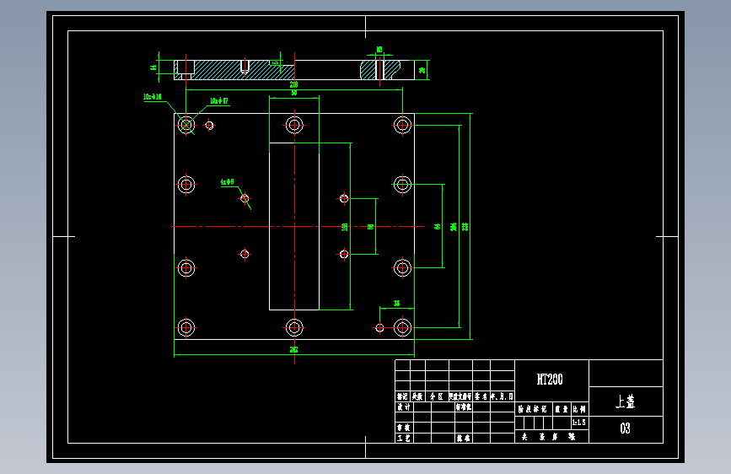Screen dimensions: 731x474
Task: Click the 阶段标记 header cell
Action: click(x=532, y=409)
